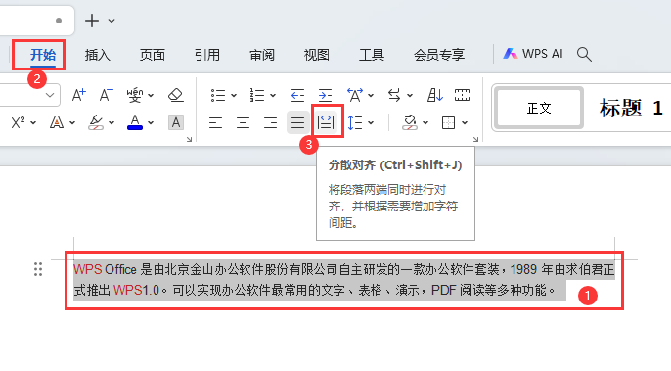
Task: Switch to the 开始 tab
Action: [43, 55]
